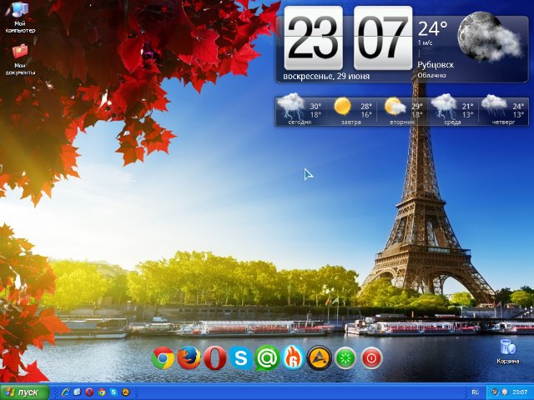The width and height of the screenshot is (534, 400).
Task: Launch Google Chrome from the dock
Action: click(x=163, y=358)
